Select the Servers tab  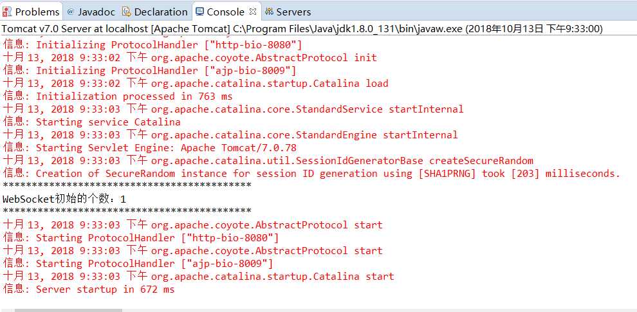(288, 12)
